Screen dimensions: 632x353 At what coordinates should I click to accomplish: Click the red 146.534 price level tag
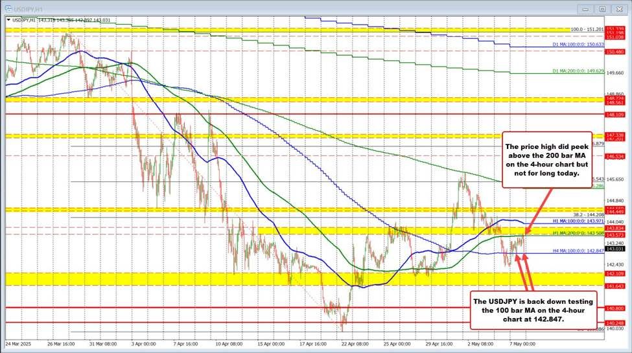click(x=616, y=156)
